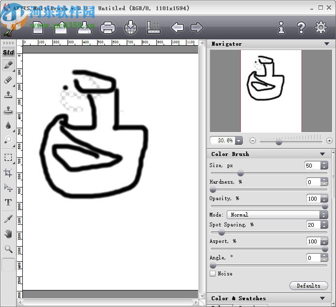Adjust the Angle slider
Image resolution: width=336 pixels, height=307 pixels.
[x=213, y=265]
